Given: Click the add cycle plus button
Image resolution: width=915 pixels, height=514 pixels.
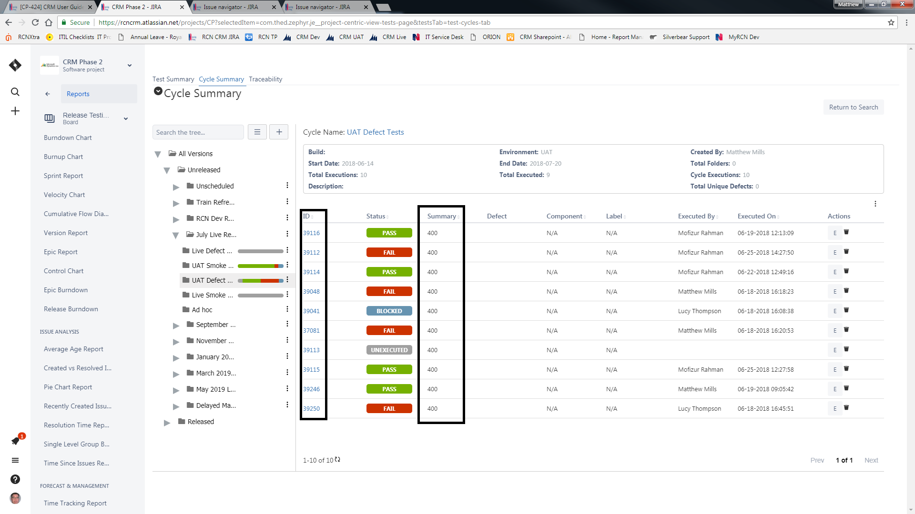Looking at the screenshot, I should [279, 132].
